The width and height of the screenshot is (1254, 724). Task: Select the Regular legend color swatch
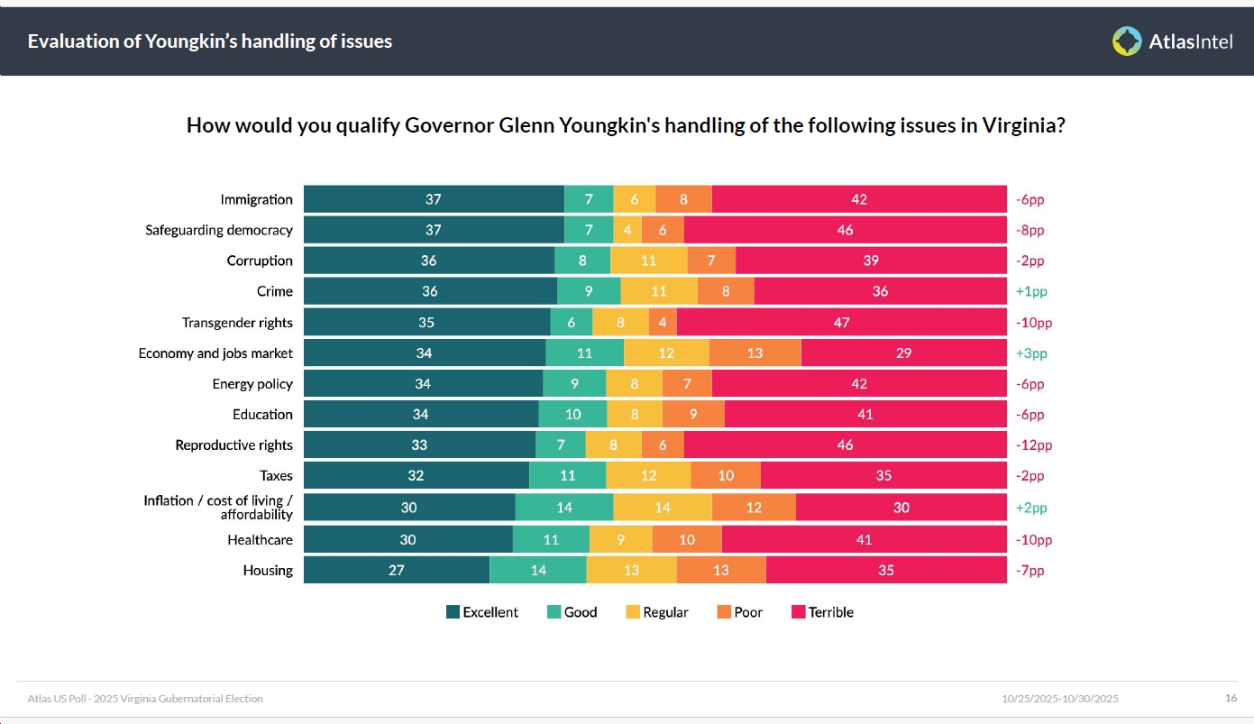click(633, 612)
